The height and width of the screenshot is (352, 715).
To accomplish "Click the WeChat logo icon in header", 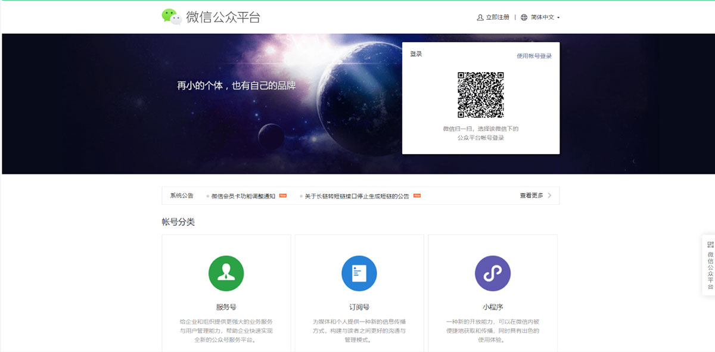I will coord(172,17).
